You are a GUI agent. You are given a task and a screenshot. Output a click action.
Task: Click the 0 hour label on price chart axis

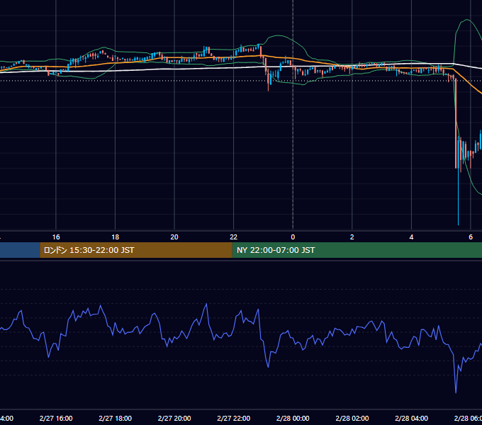(x=293, y=237)
